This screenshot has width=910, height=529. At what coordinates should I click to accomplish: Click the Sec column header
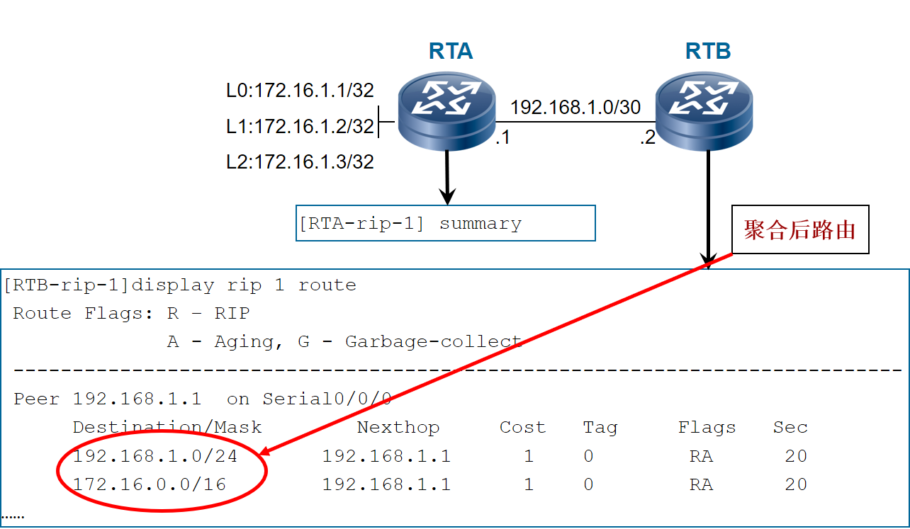(790, 428)
